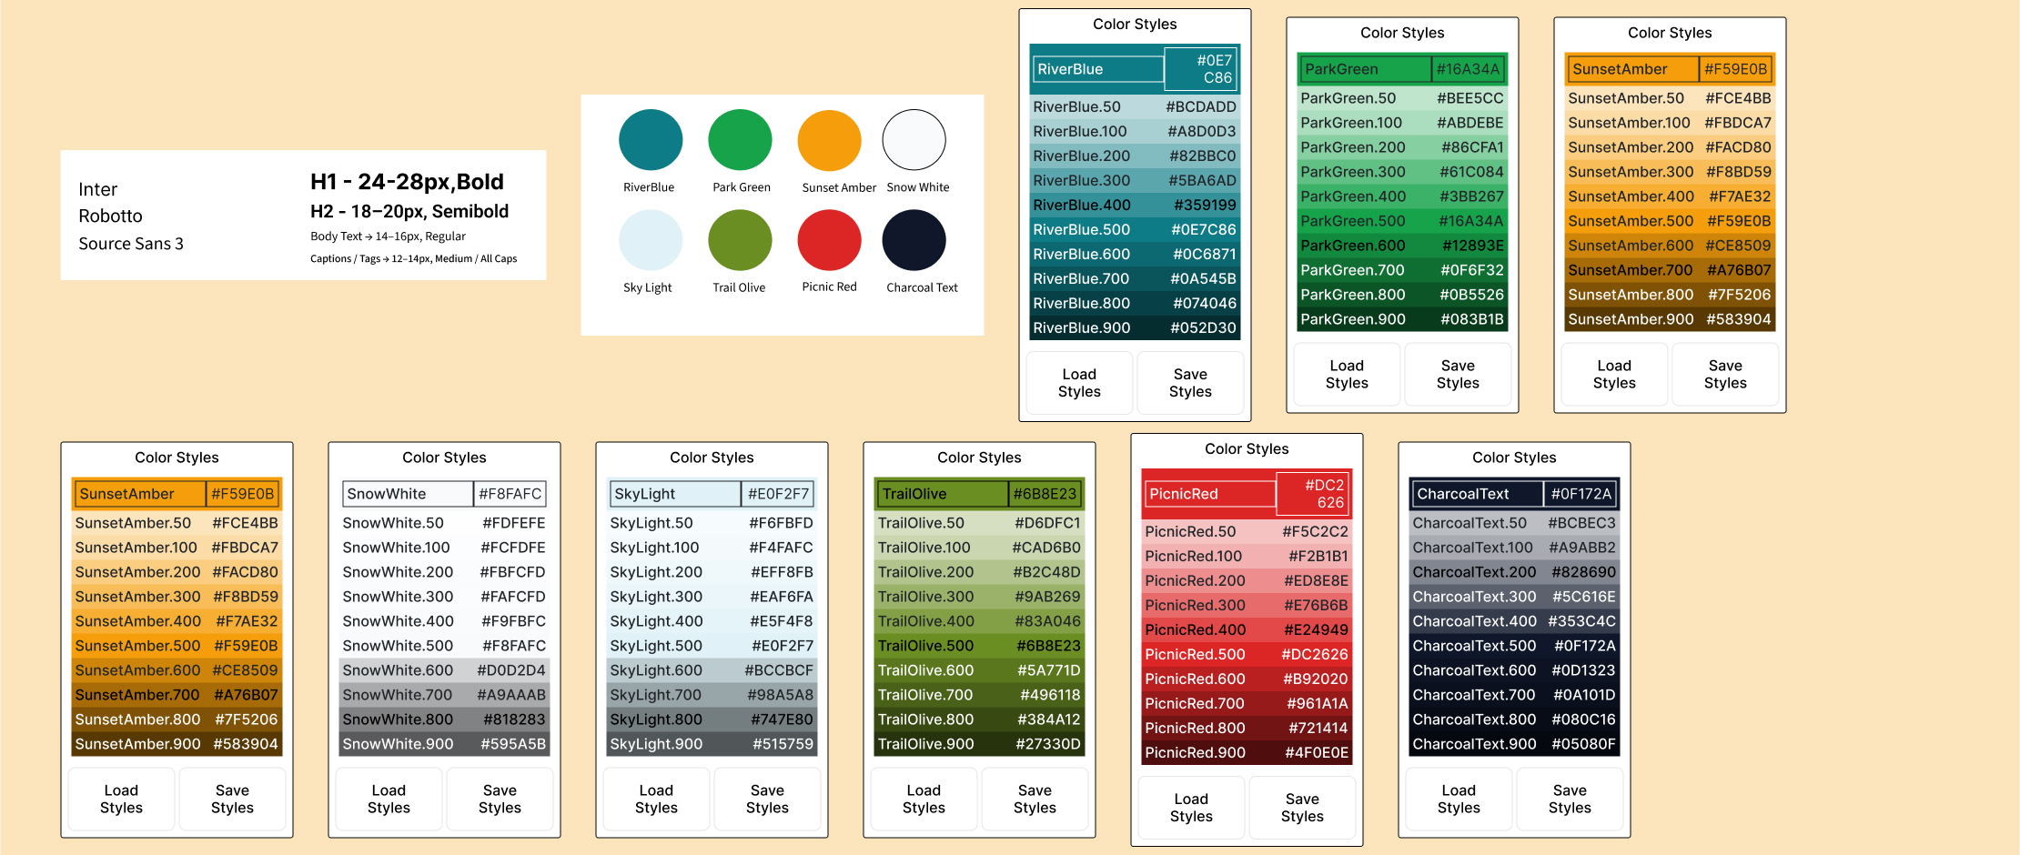Select the Park Green circle swatch
Screen dimensions: 2020x855
pos(740,140)
